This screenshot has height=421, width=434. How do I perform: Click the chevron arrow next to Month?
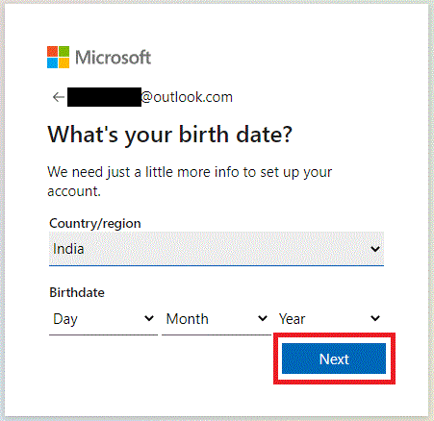pyautogui.click(x=263, y=318)
